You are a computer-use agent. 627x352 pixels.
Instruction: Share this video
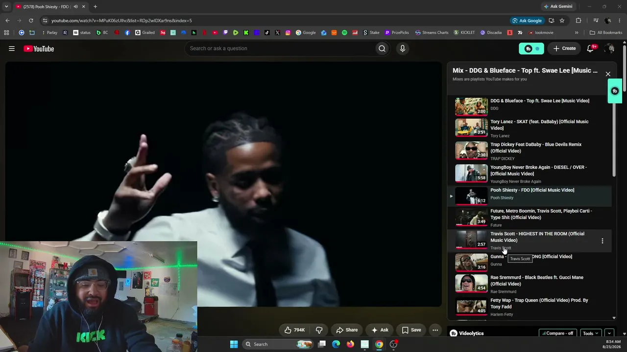pos(347,330)
